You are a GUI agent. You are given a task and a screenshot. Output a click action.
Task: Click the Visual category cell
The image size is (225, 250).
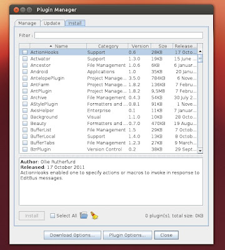pyautogui.click(x=94, y=117)
